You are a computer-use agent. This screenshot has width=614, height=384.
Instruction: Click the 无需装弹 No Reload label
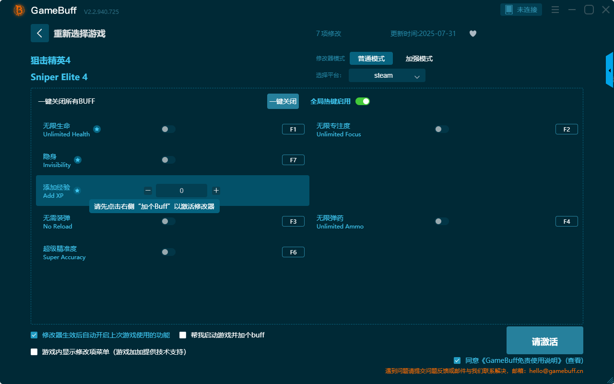[x=58, y=222]
